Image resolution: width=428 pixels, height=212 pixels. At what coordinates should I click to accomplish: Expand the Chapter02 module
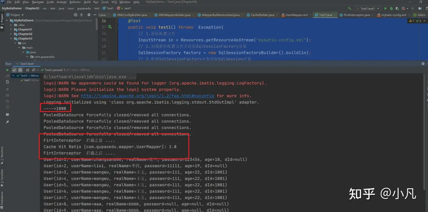click(11, 34)
